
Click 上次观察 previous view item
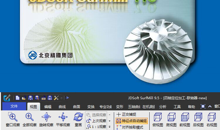point(96,121)
